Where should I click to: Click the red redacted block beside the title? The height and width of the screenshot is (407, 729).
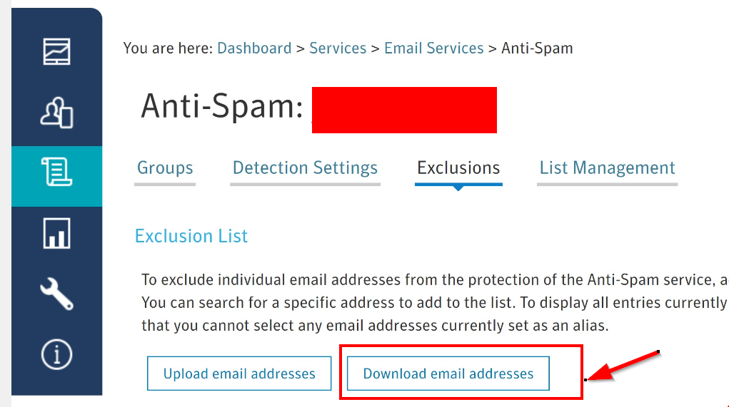pyautogui.click(x=404, y=110)
